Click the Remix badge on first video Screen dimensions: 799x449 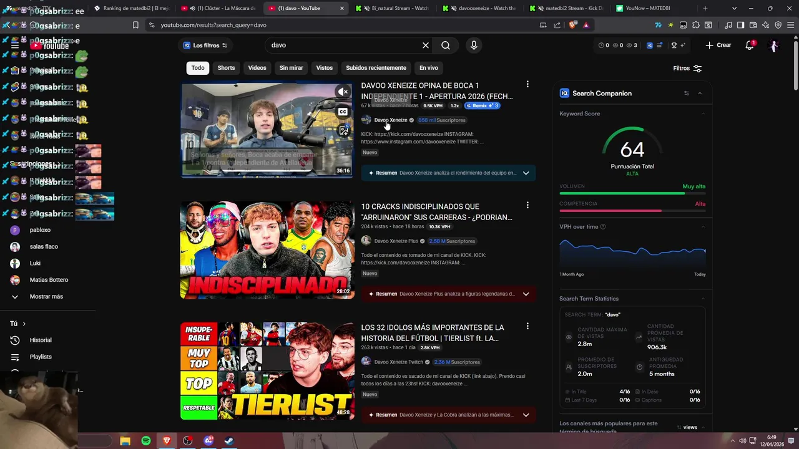click(x=483, y=106)
